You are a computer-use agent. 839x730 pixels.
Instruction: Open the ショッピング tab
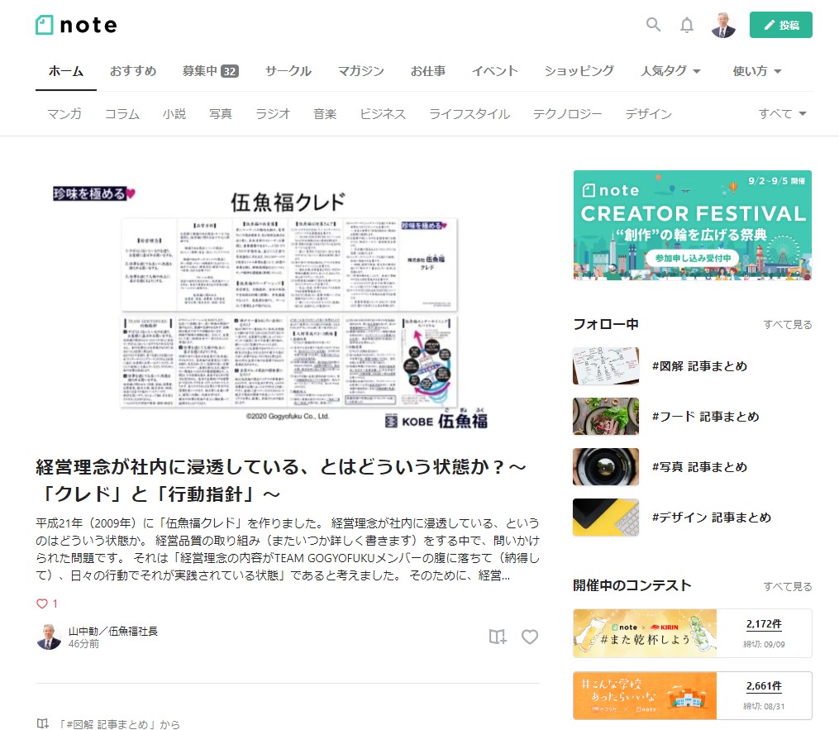(579, 71)
